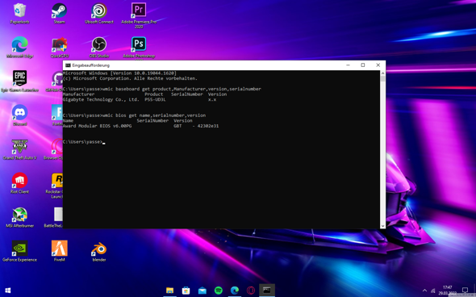This screenshot has width=476, height=297.
Task: Click the 'x.x' baseboard version value
Action: (x=212, y=99)
